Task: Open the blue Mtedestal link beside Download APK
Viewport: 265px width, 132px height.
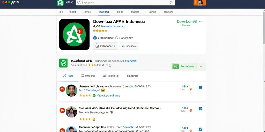Action: coord(131,61)
